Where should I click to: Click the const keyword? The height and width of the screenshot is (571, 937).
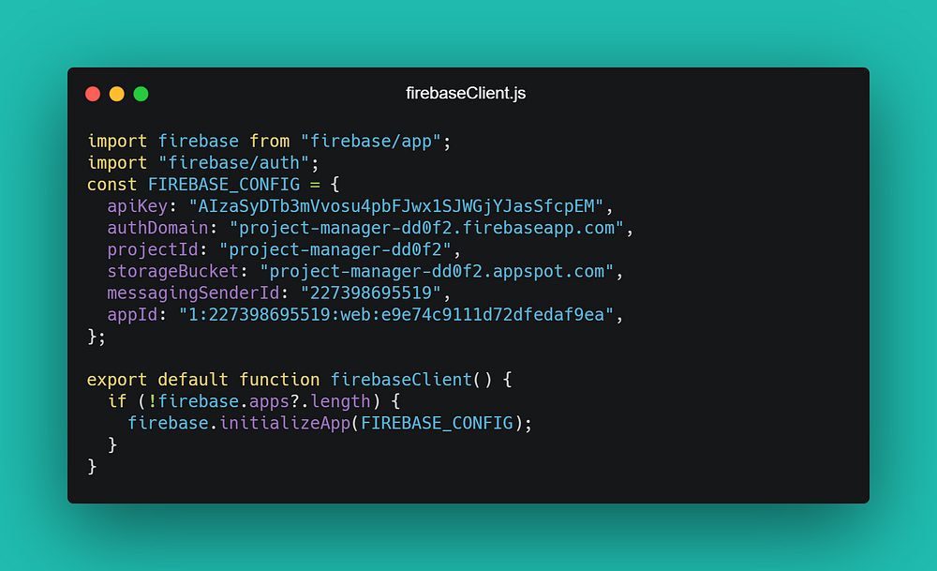click(112, 184)
